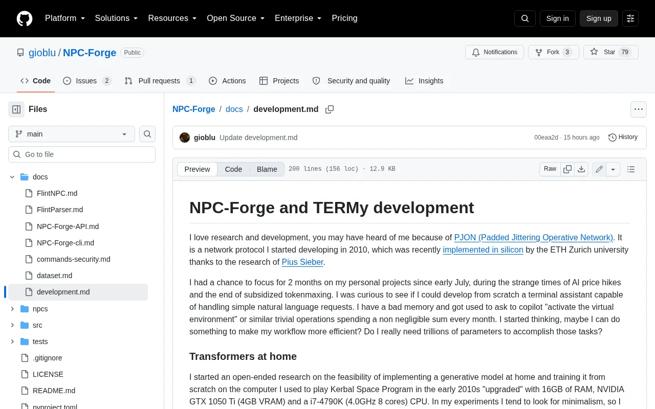
Task: Copy the file path of development.md
Action: coord(330,109)
